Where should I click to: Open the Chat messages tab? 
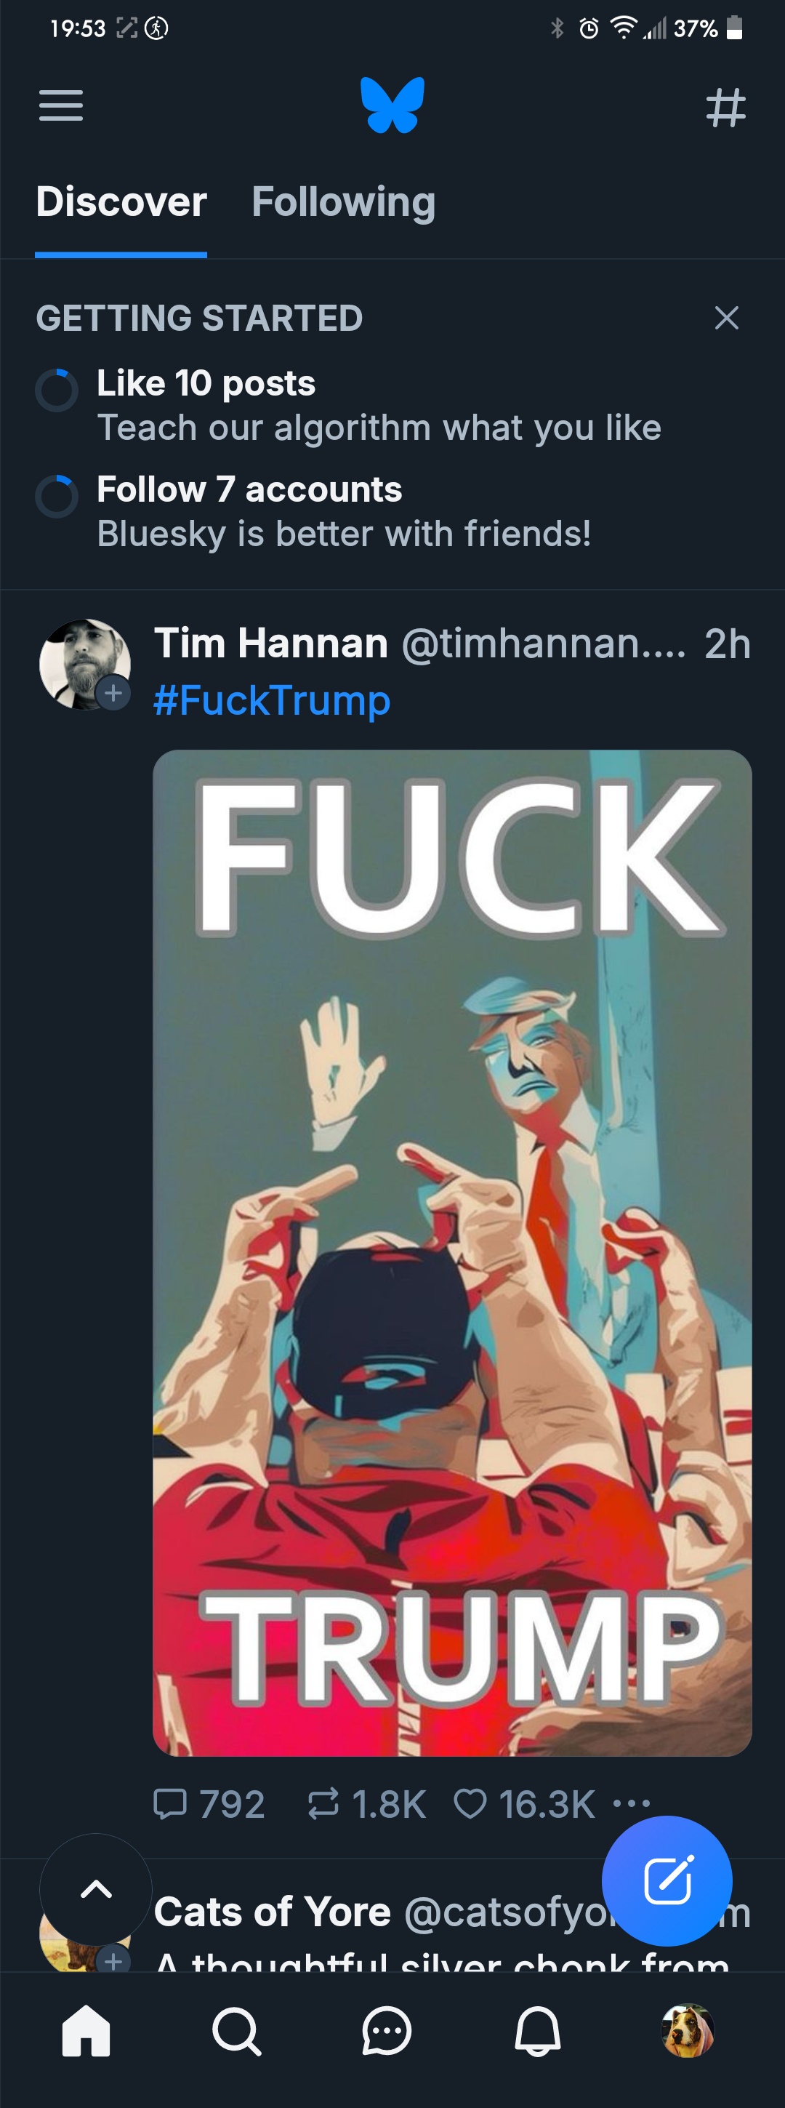(387, 2031)
